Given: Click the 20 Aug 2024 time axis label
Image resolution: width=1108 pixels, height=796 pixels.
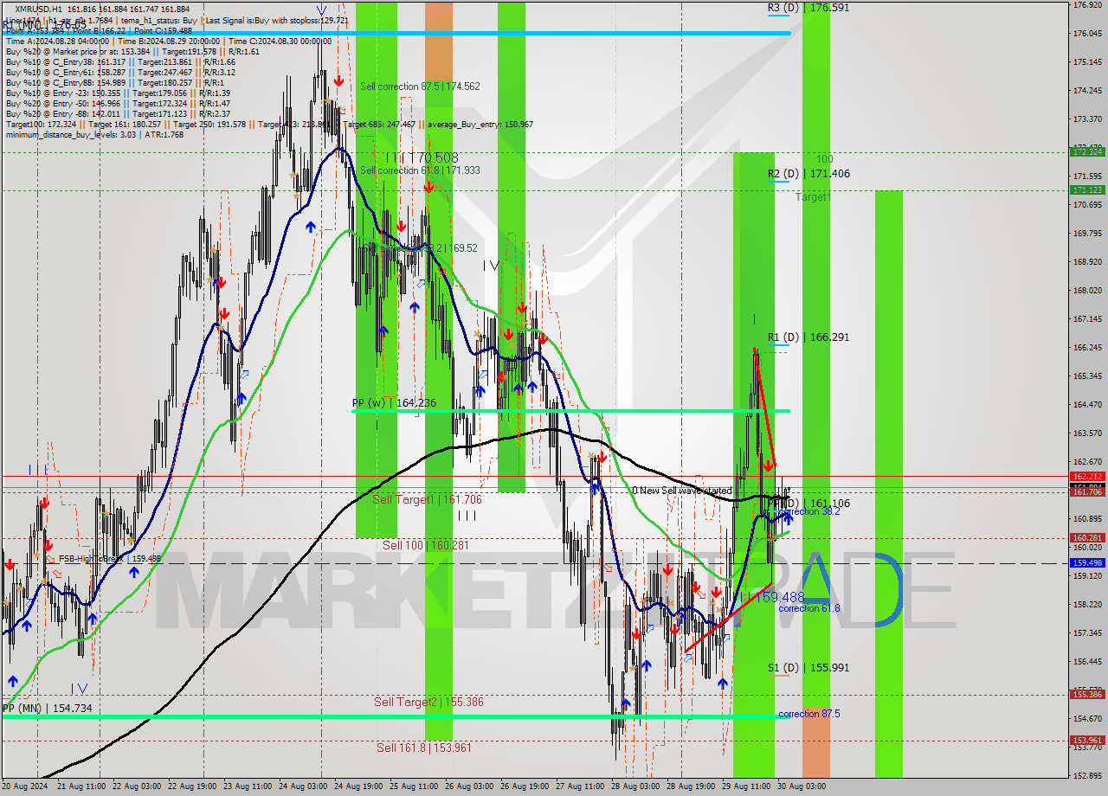Looking at the screenshot, I should click(25, 786).
